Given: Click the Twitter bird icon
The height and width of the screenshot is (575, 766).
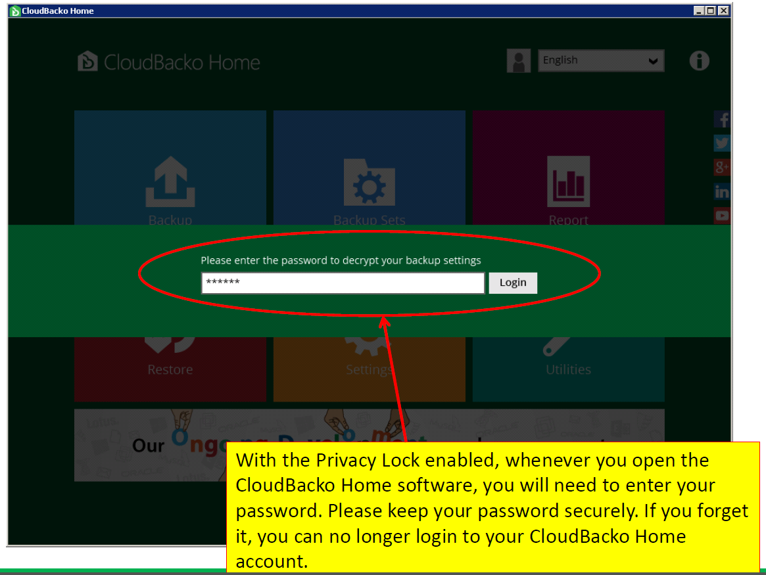Looking at the screenshot, I should click(x=723, y=143).
